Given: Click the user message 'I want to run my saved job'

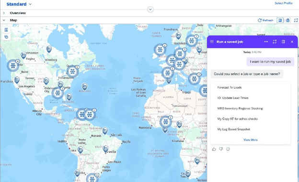Looking at the screenshot, I should (270, 62).
